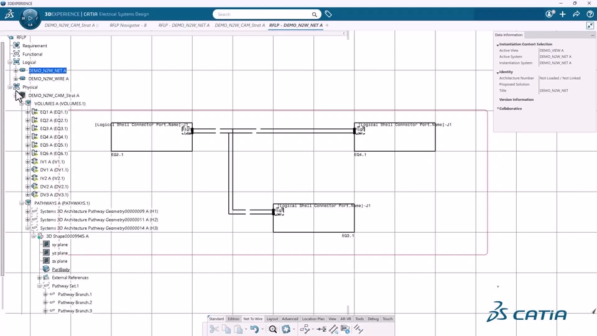Click the connector split icon in toolbar
This screenshot has height=336, width=597.
click(321, 329)
